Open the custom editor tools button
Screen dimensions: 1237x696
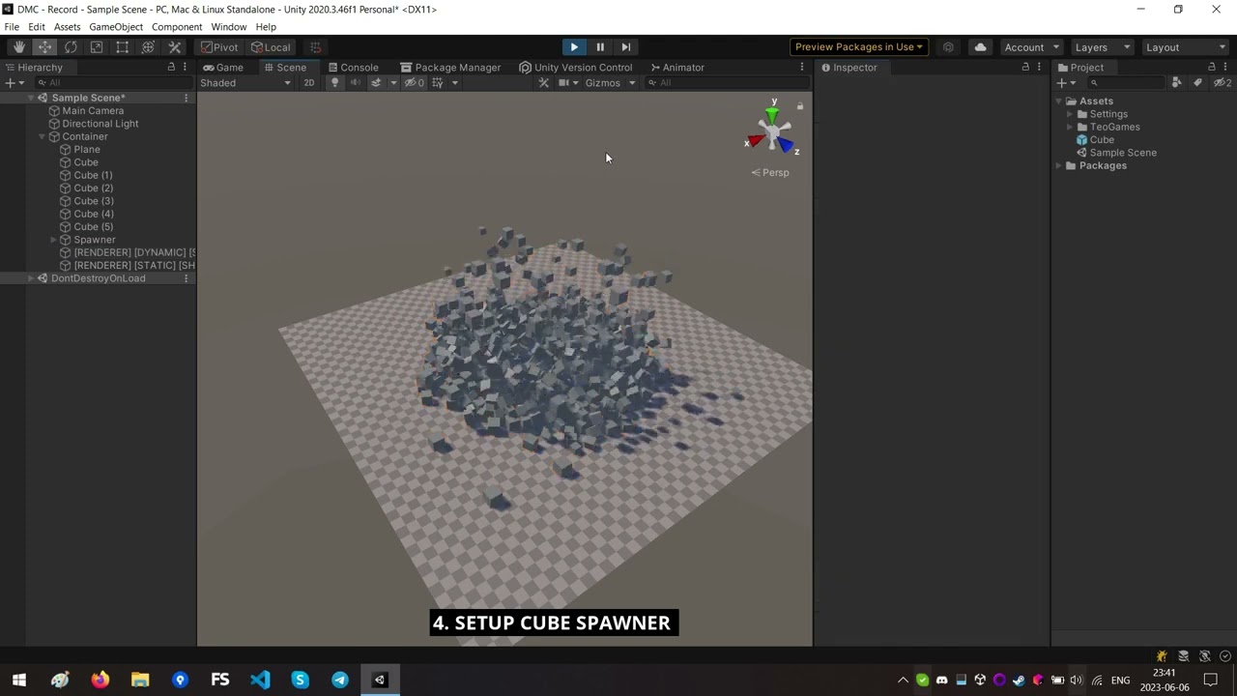click(175, 47)
